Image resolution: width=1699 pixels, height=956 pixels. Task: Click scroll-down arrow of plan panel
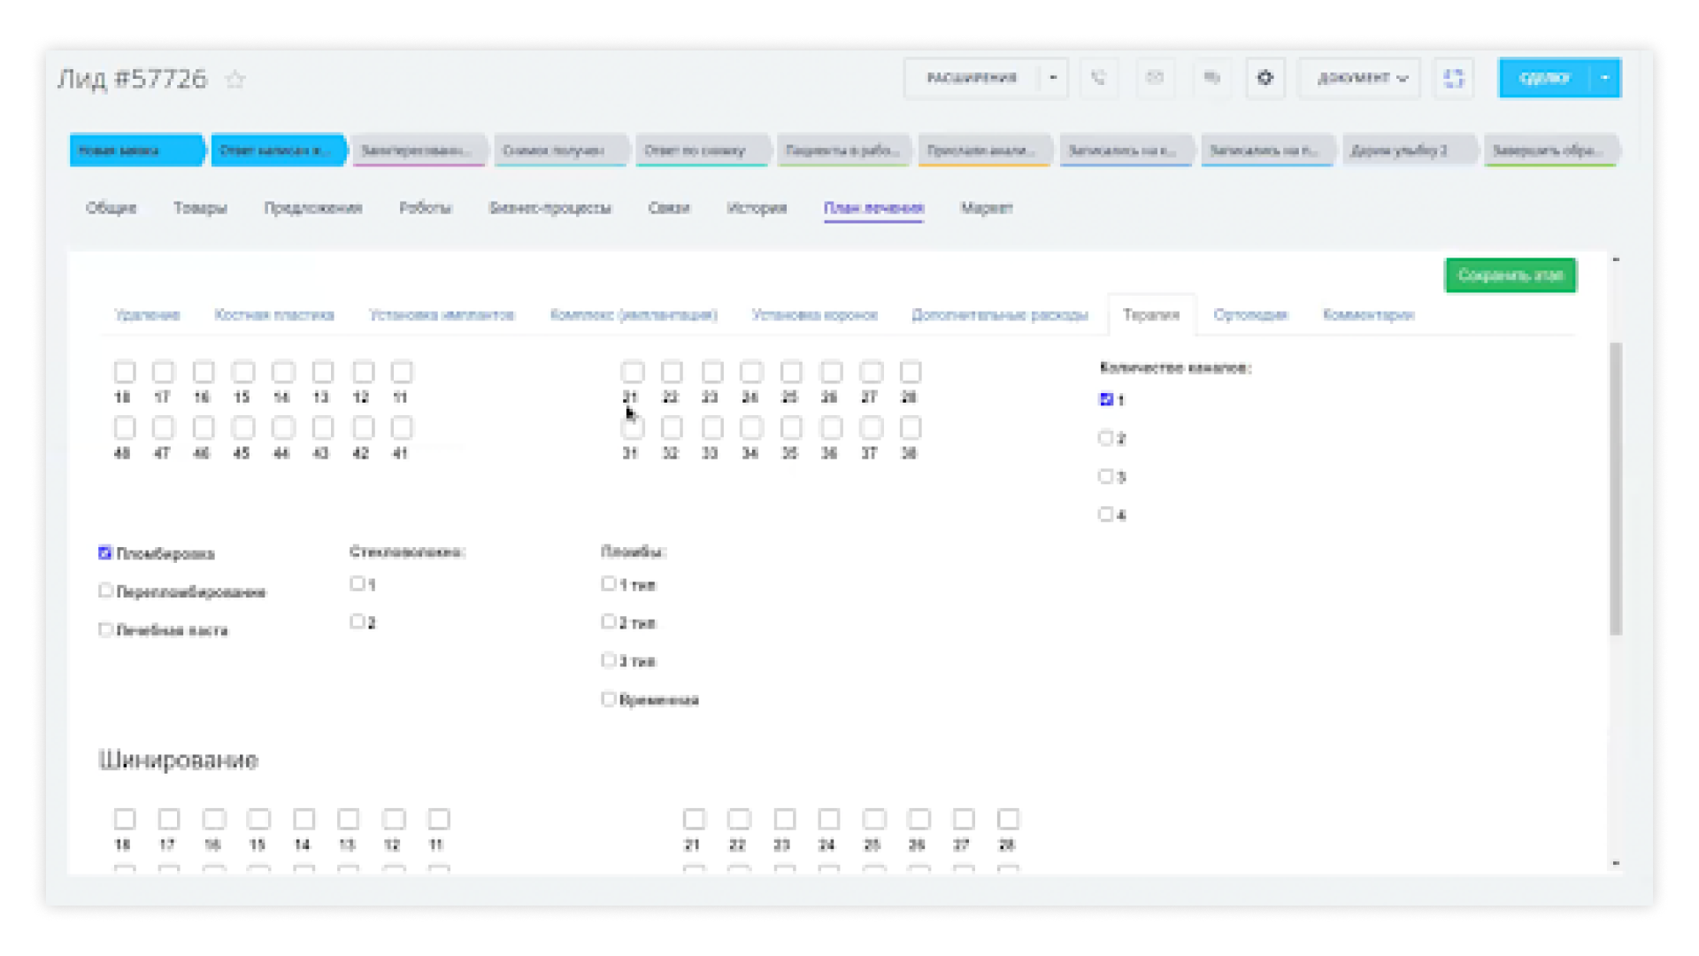tap(1616, 863)
